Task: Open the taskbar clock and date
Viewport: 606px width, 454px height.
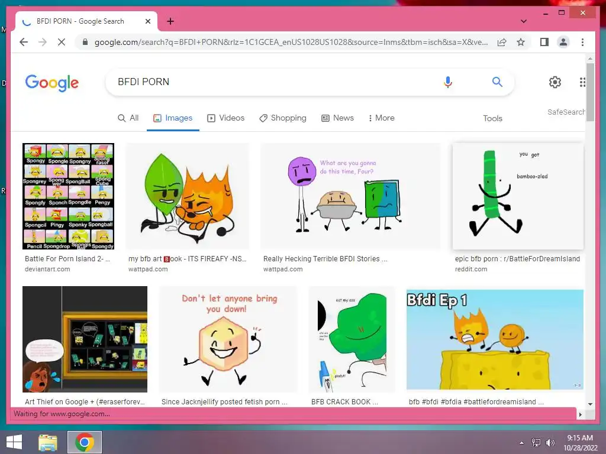Action: tap(580, 443)
